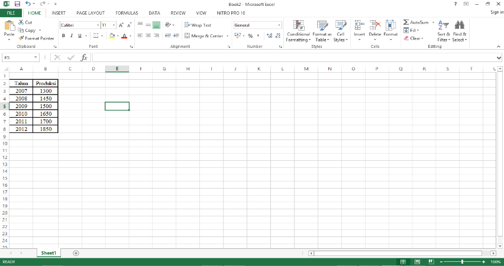
Task: Align text to top of cell
Action: coord(140,25)
